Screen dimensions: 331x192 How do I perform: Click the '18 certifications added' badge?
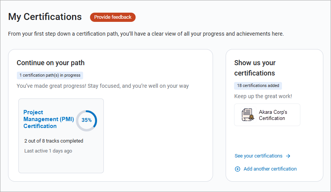tap(258, 85)
